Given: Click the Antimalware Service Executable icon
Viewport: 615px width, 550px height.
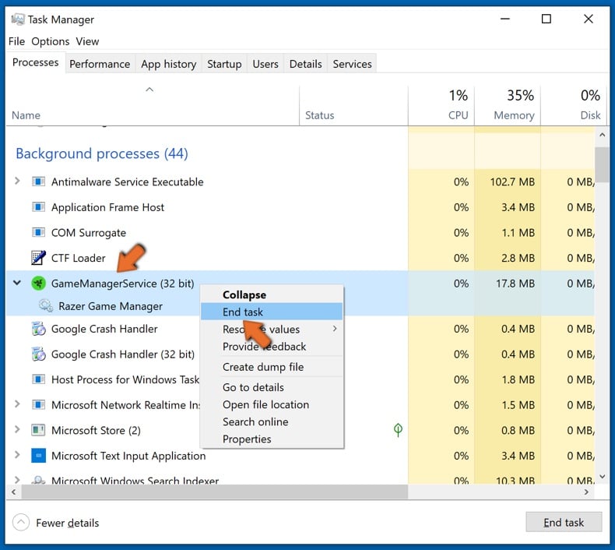Looking at the screenshot, I should click(x=38, y=182).
